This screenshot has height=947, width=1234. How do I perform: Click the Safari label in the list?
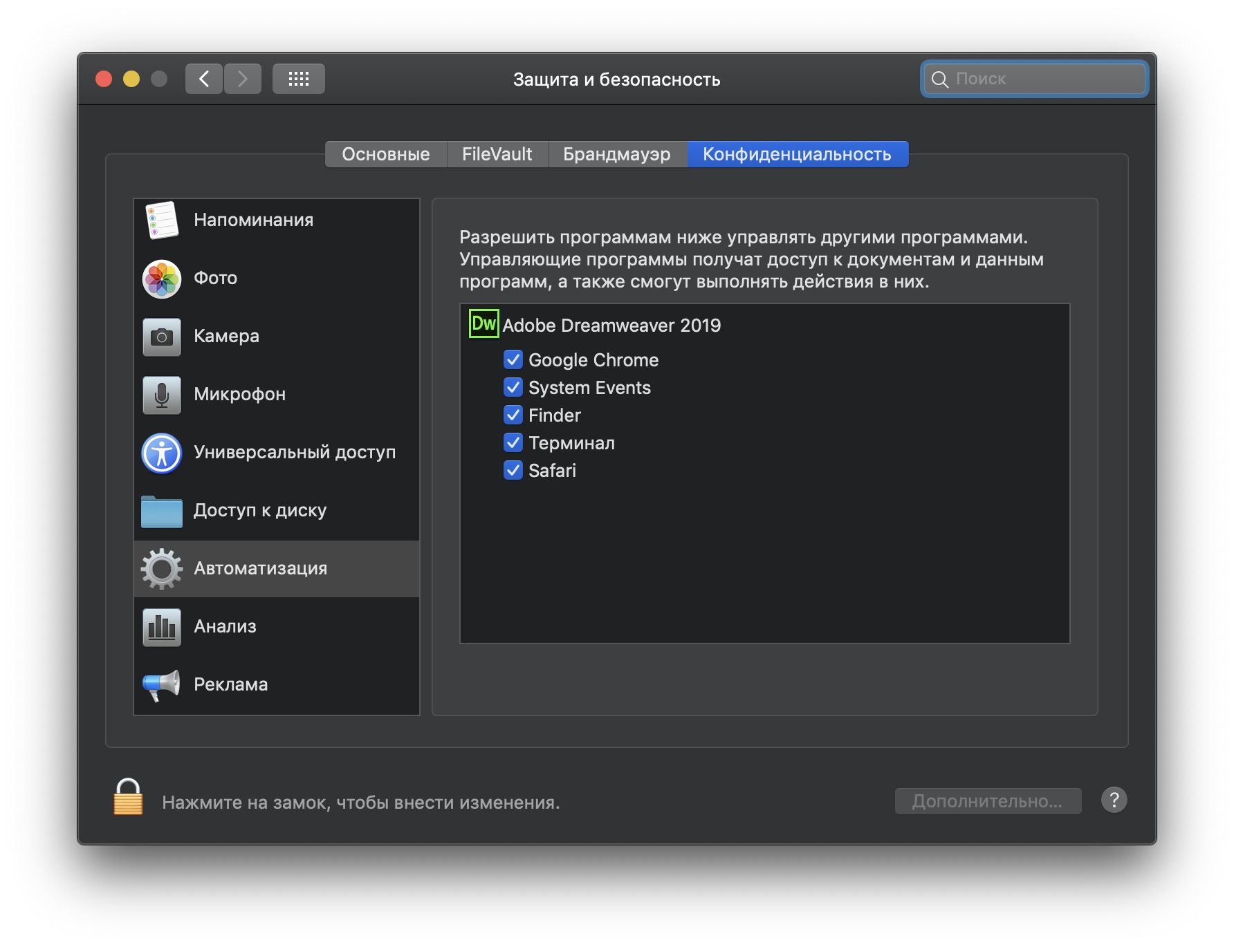tap(553, 471)
